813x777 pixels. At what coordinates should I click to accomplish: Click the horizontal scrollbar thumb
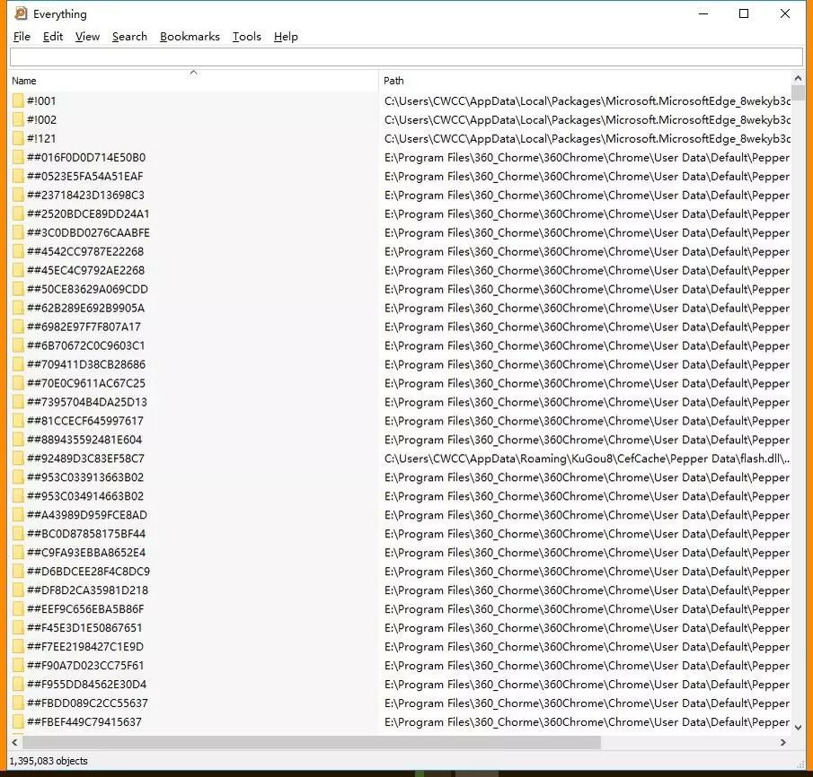[x=311, y=742]
